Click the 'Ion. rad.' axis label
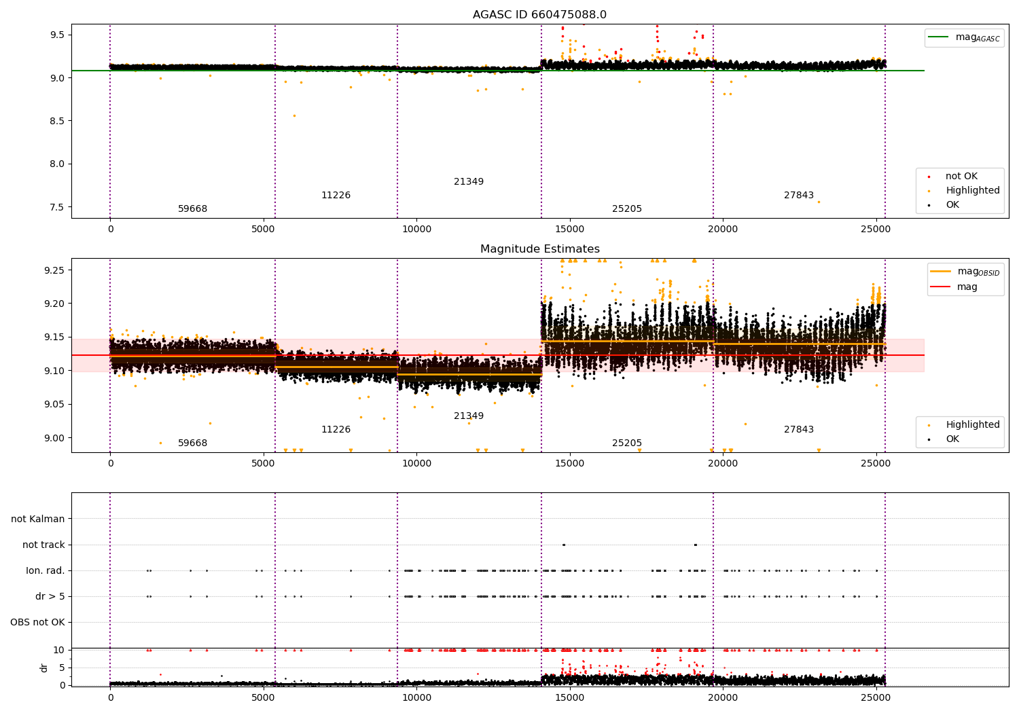The height and width of the screenshot is (713, 1019). (46, 570)
